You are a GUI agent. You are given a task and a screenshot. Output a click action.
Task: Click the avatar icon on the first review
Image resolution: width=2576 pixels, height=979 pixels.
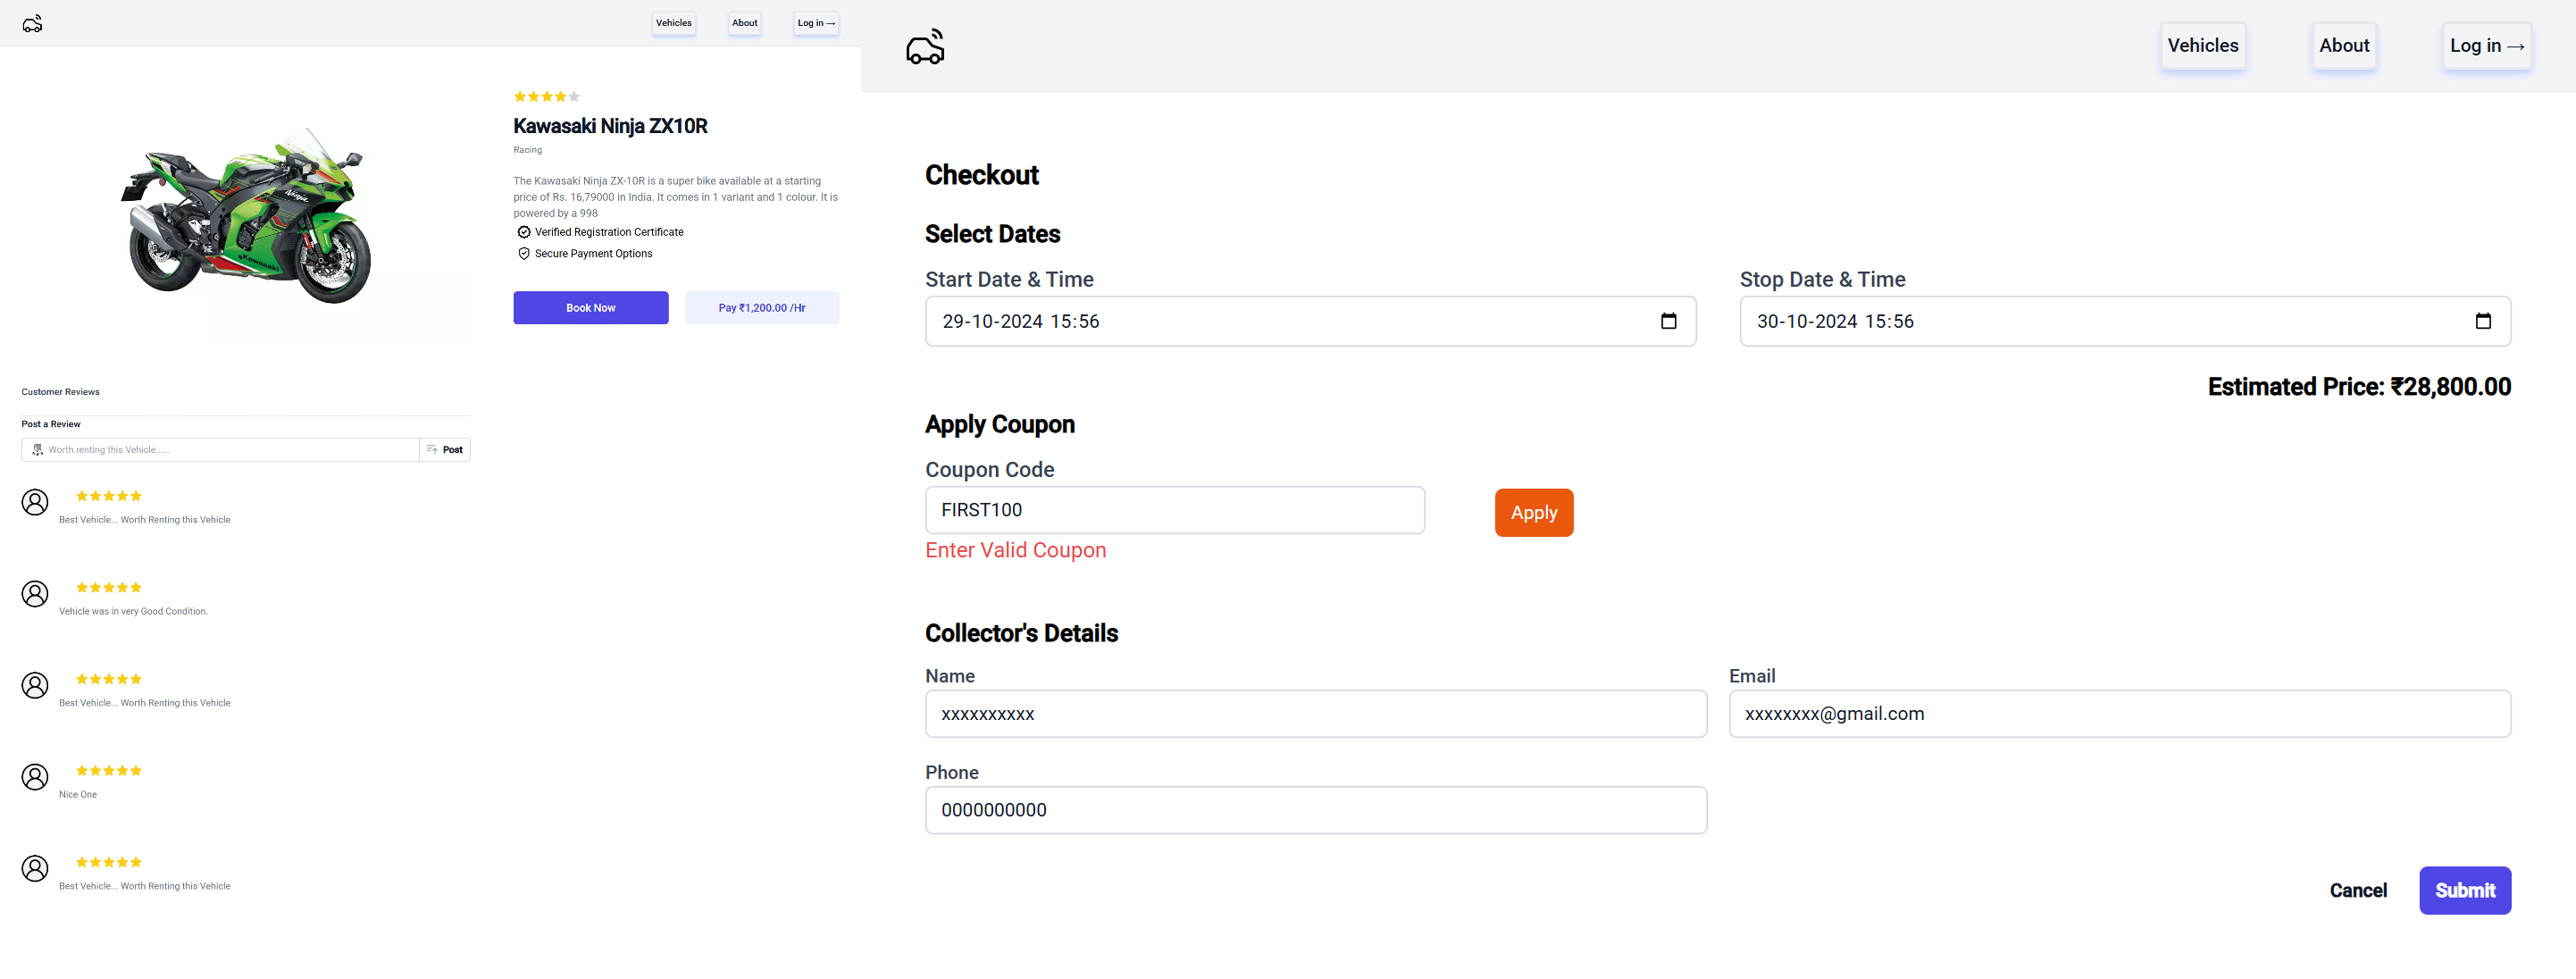point(36,502)
